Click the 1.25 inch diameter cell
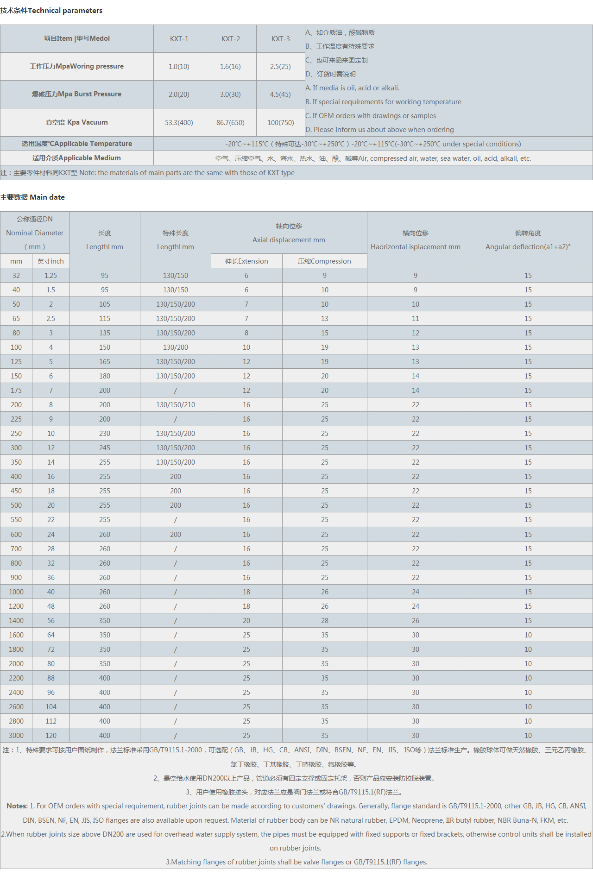The height and width of the screenshot is (876, 593). coord(50,276)
